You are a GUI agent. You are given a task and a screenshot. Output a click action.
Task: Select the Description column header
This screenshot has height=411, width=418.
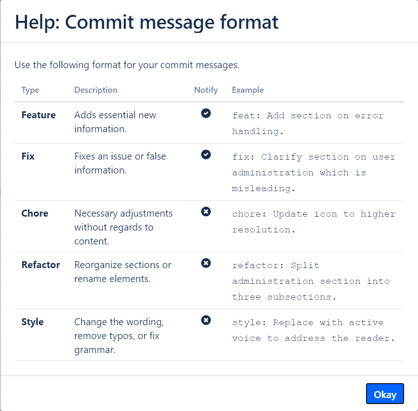(96, 90)
